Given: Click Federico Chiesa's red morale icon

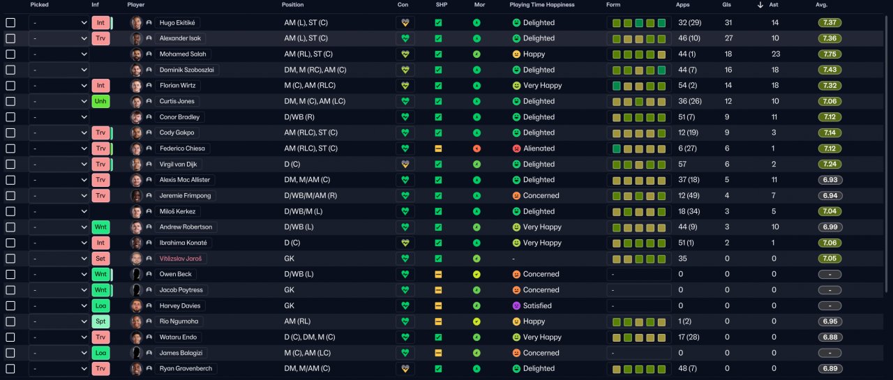Looking at the screenshot, I should point(476,149).
